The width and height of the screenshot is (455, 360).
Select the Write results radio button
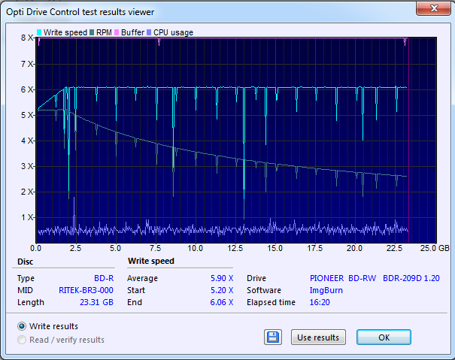tap(22, 326)
